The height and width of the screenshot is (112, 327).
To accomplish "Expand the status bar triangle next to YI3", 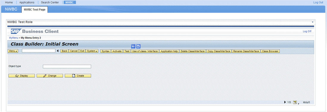I will pos(285,102).
